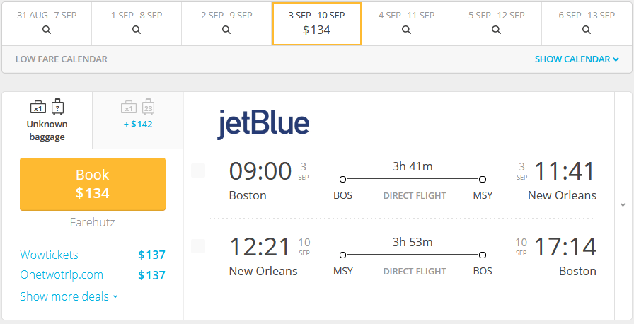Click the jetBlue airline logo
Viewport: 634px width, 324px height.
[x=263, y=124]
